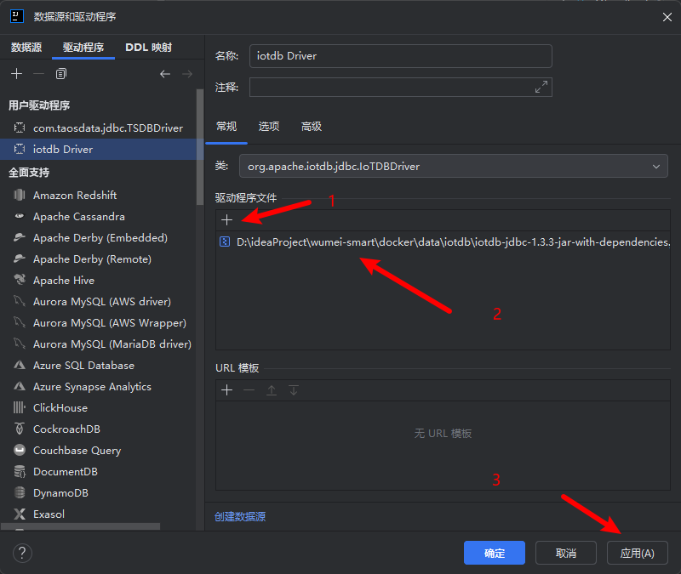Close the dialog with X button
This screenshot has height=574, width=681.
(667, 17)
